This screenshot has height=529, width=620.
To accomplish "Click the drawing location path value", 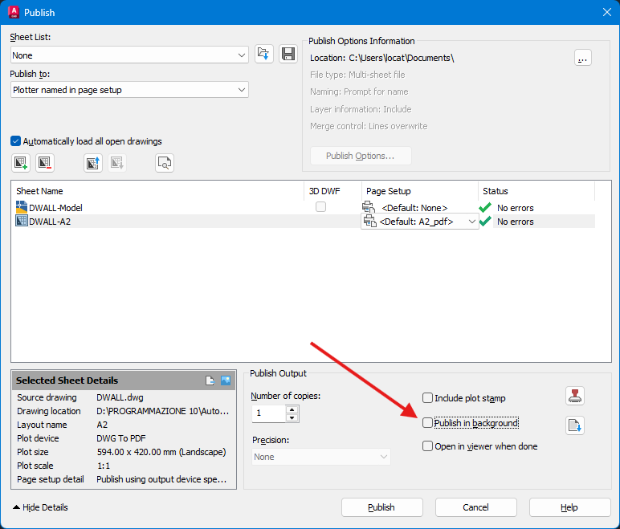I will (162, 411).
